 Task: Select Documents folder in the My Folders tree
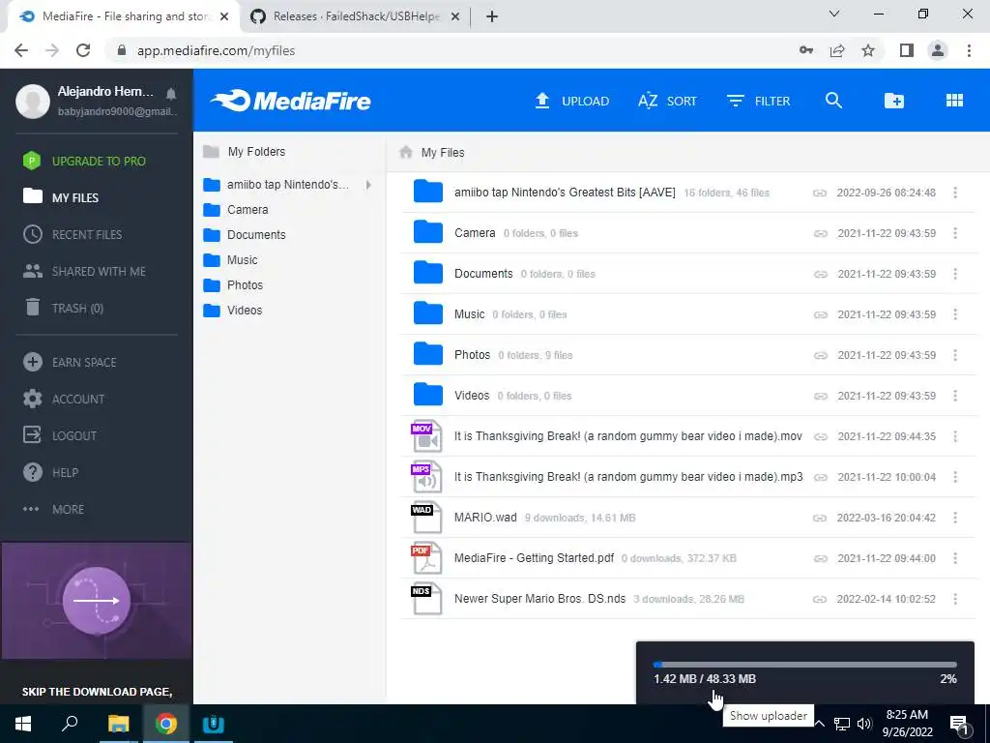pos(245,234)
